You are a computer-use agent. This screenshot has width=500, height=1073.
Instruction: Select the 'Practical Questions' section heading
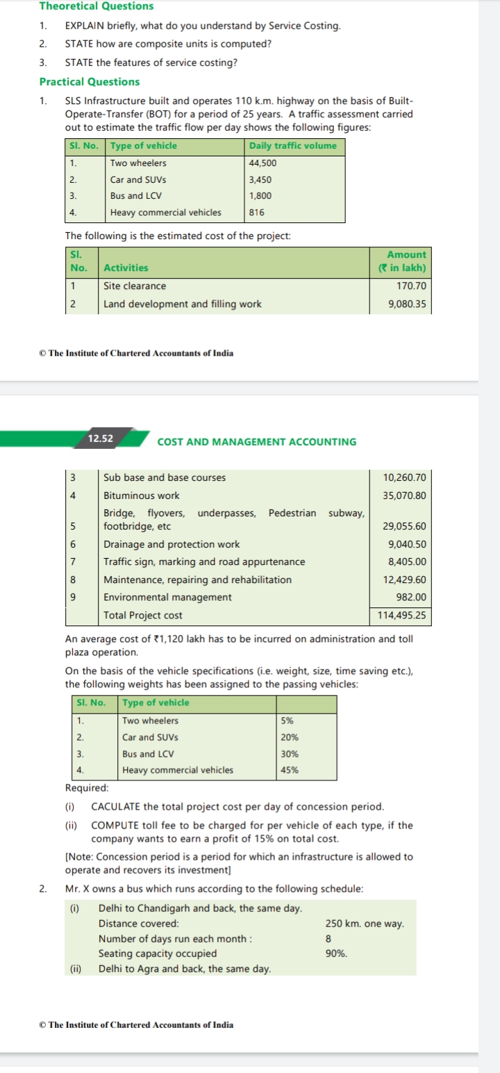pos(90,81)
